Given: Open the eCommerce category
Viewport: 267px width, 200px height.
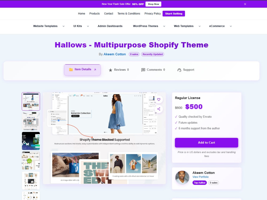Looking at the screenshot, I should (217, 26).
